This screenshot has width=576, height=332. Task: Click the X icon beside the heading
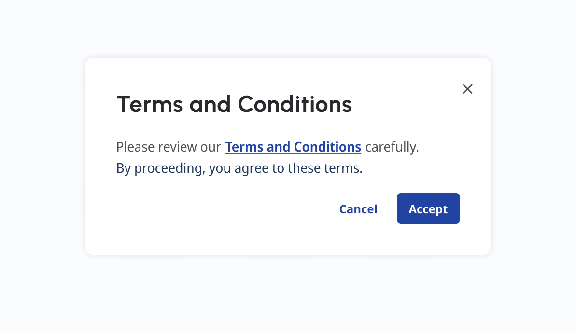[x=467, y=89]
